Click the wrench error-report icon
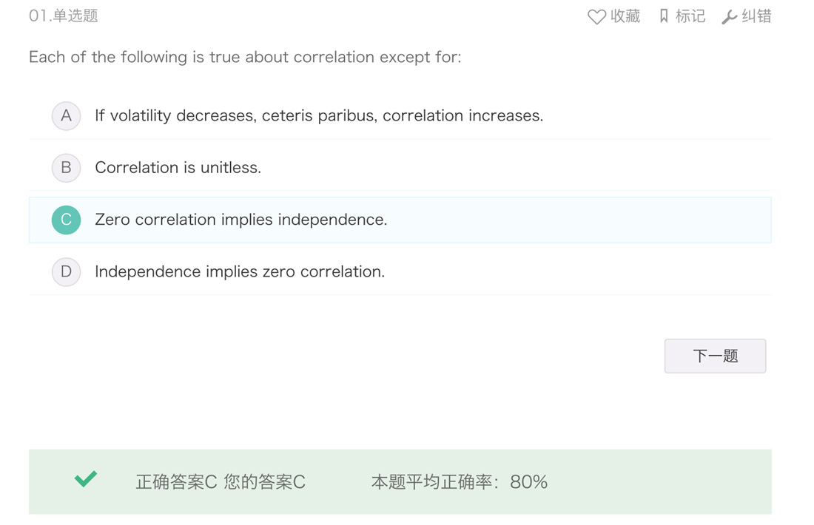The width and height of the screenshot is (814, 525). point(730,17)
